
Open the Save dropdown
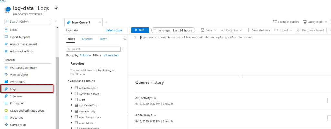[208, 30]
